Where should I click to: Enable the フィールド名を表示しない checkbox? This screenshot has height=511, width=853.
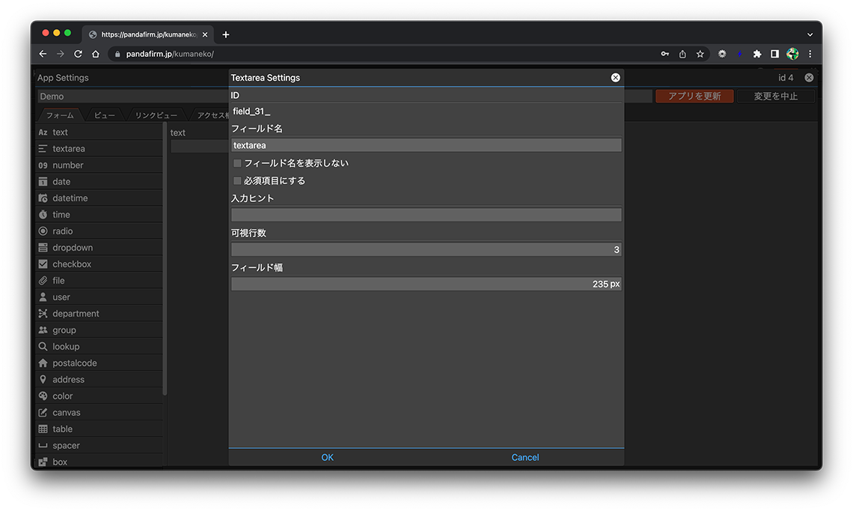237,163
